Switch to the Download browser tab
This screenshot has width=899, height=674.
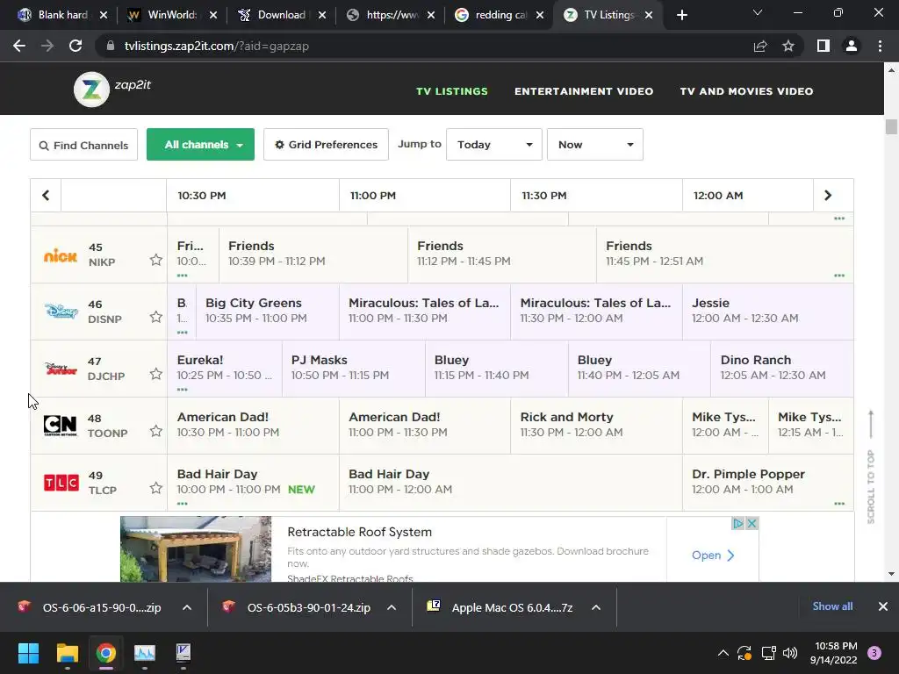pyautogui.click(x=281, y=15)
